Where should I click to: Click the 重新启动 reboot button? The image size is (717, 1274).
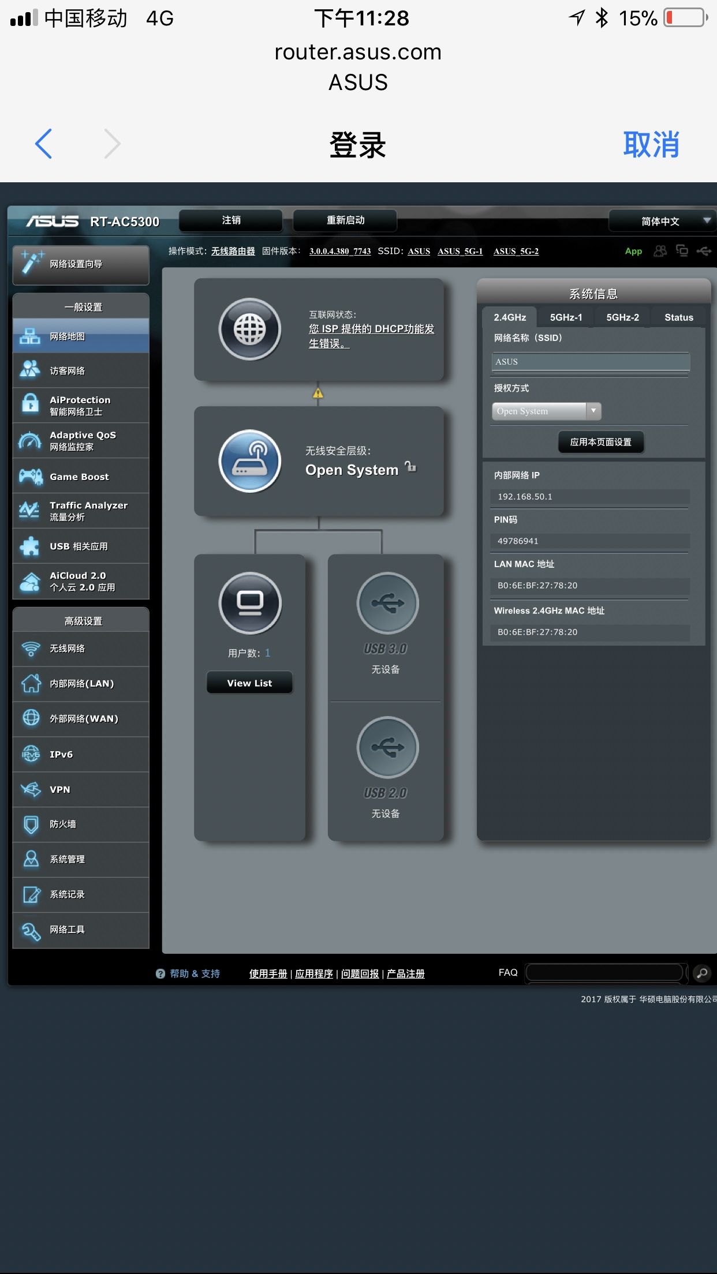(345, 220)
